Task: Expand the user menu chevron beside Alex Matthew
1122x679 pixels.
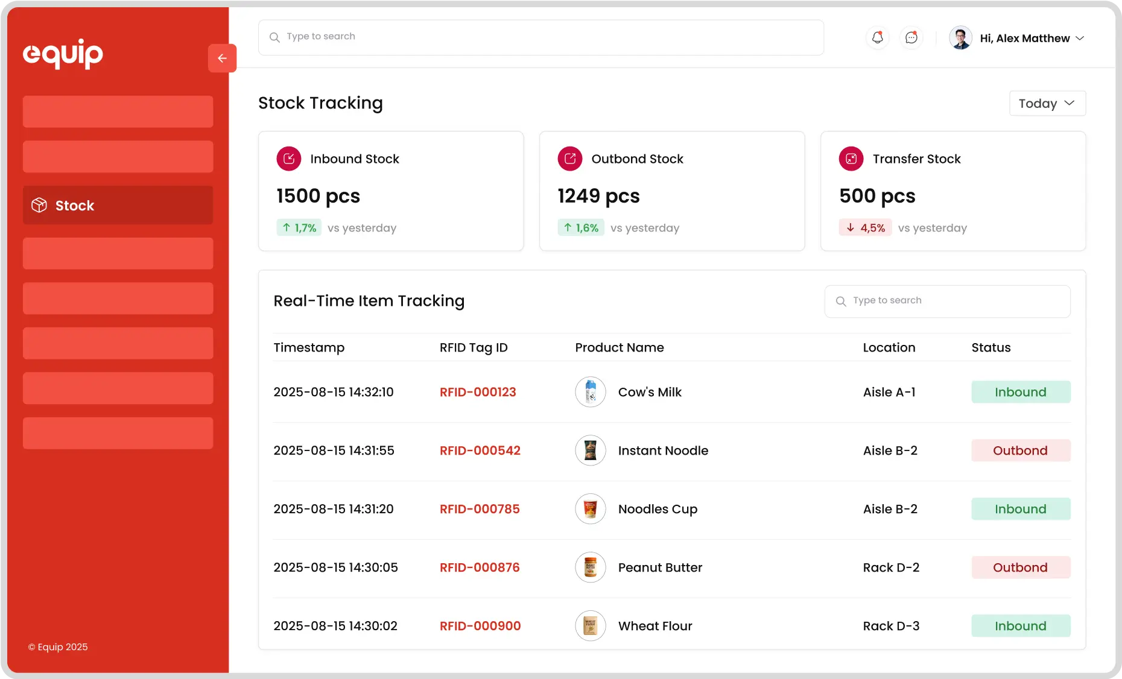Action: pos(1080,38)
